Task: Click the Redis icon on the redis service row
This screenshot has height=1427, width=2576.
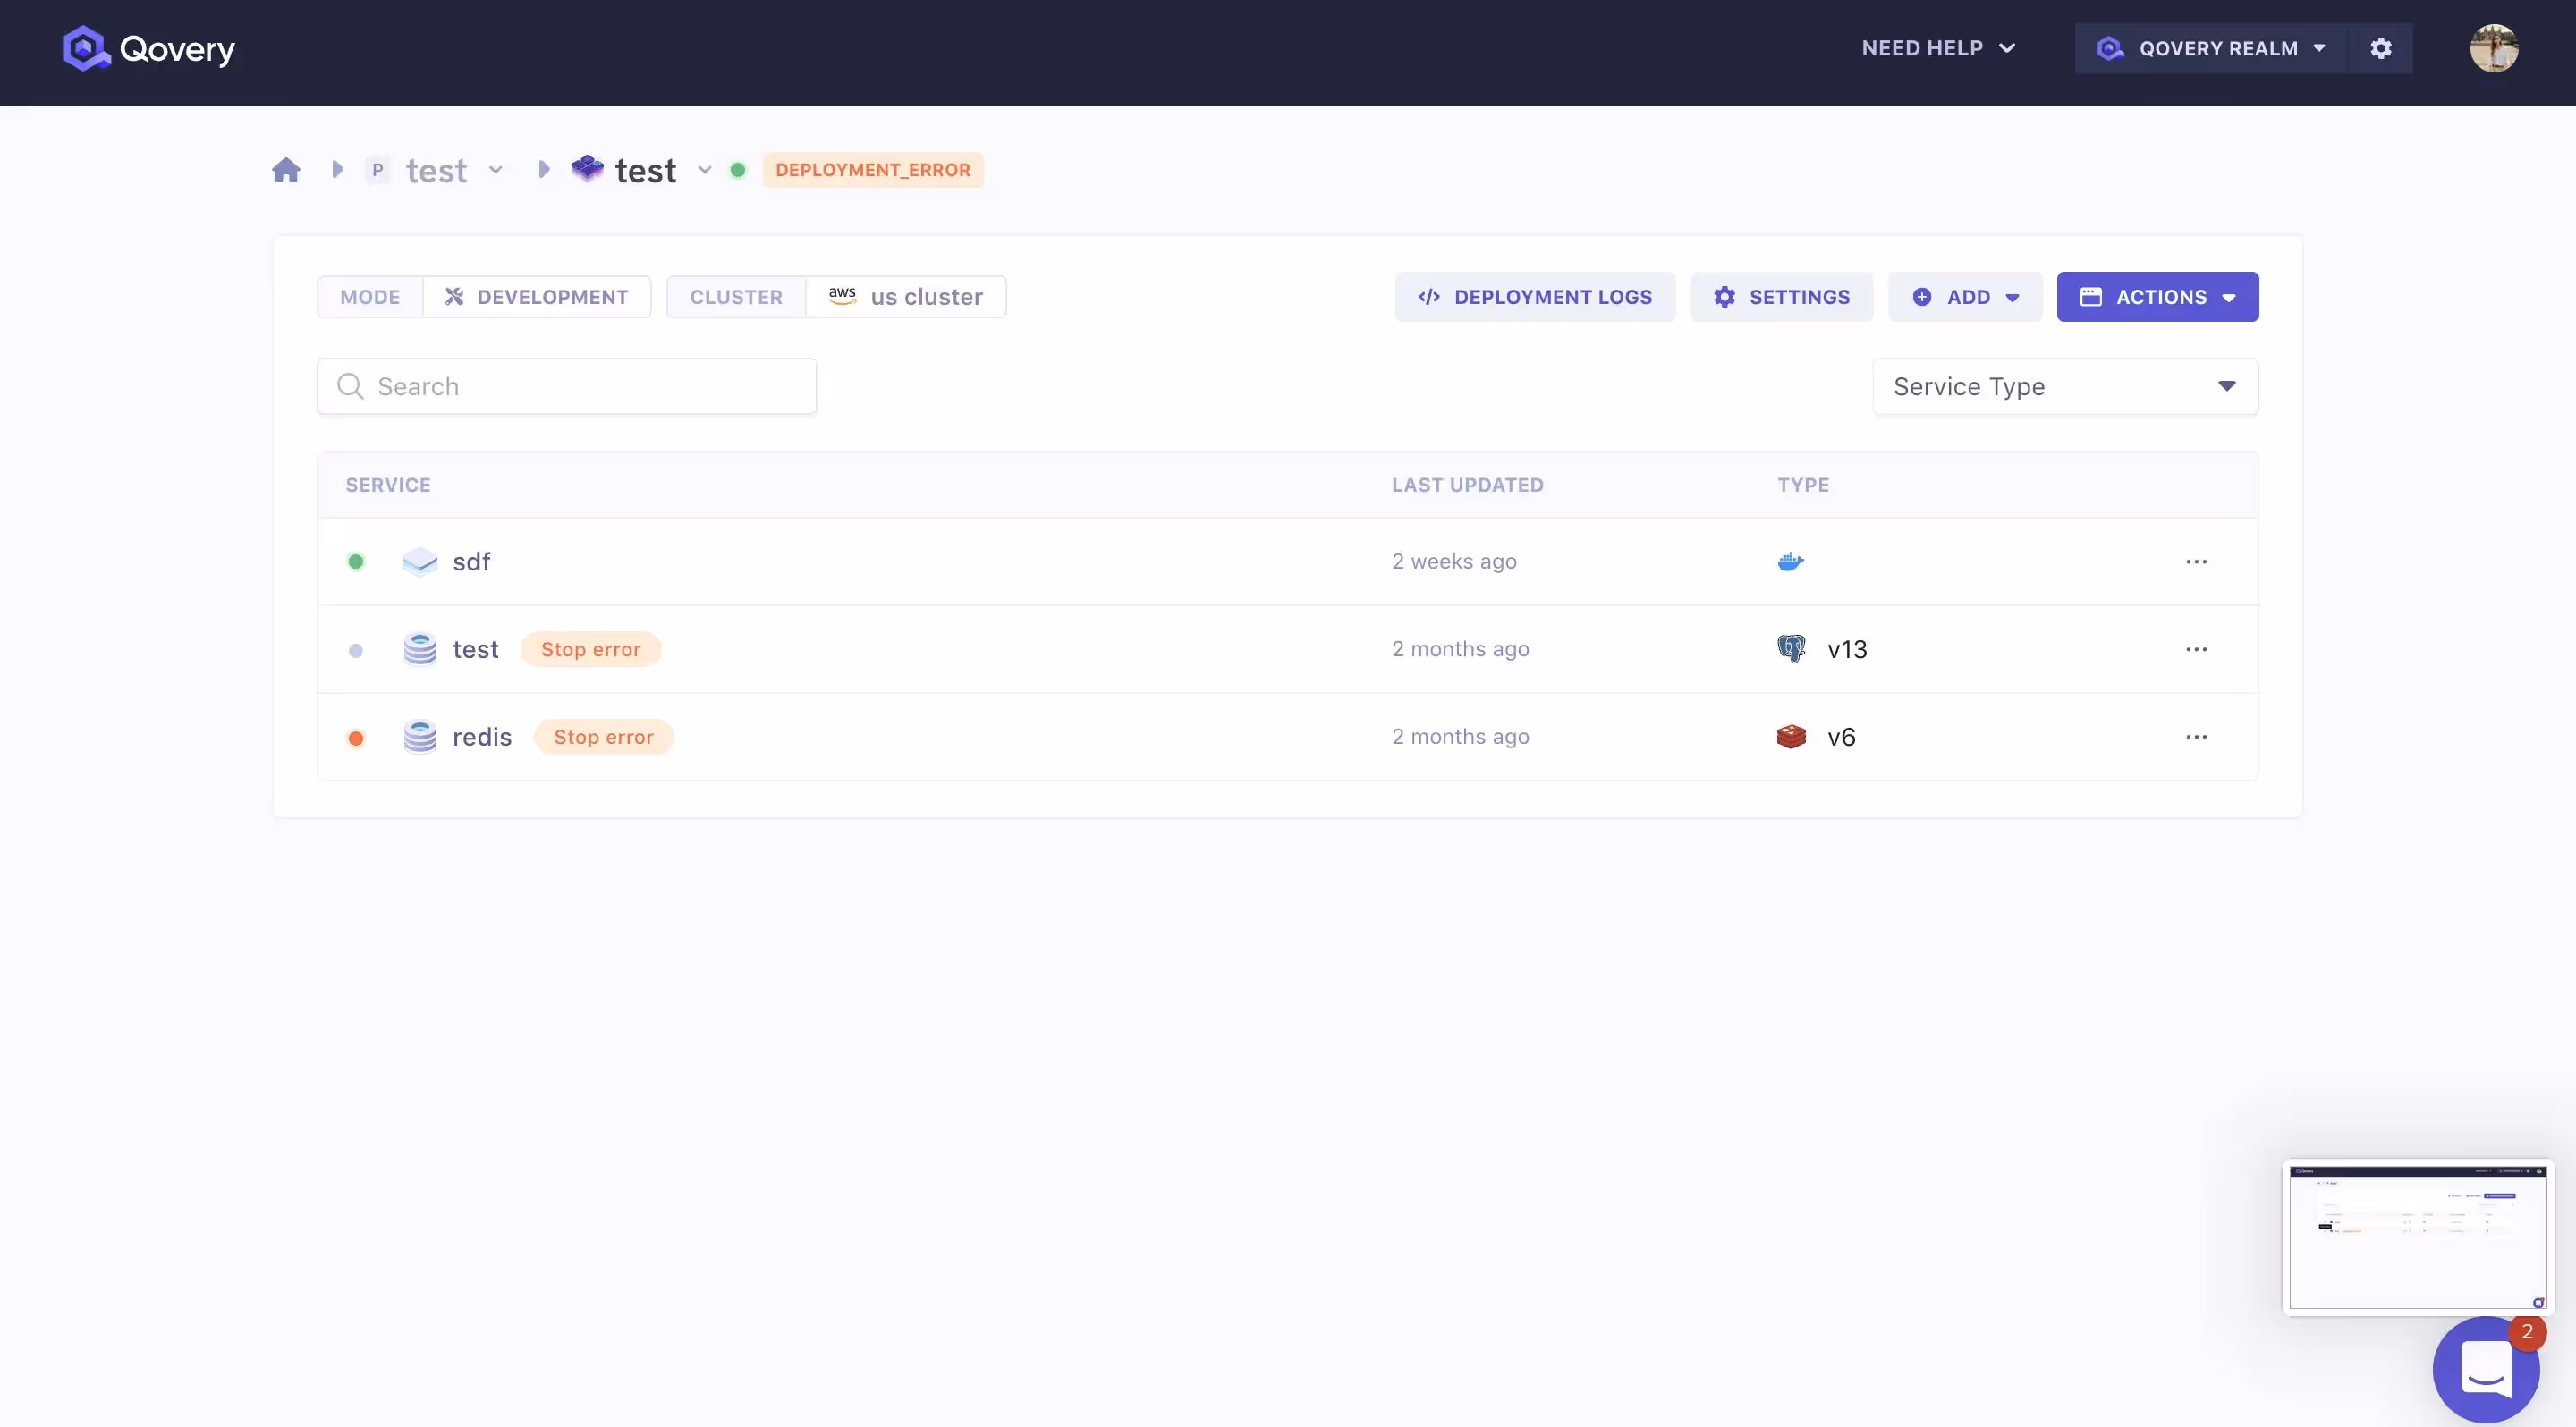Action: click(1791, 736)
